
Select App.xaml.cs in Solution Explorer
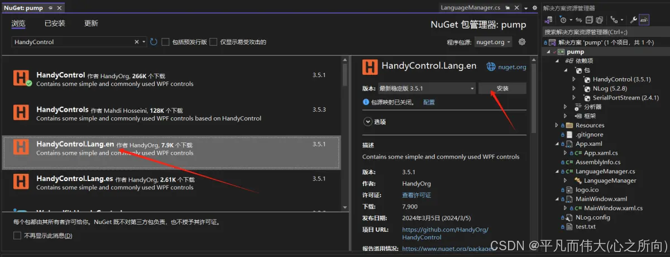[x=601, y=153]
